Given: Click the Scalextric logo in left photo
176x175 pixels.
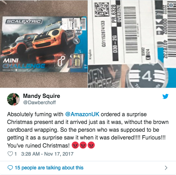Looking at the screenshot, I should click(x=24, y=21).
